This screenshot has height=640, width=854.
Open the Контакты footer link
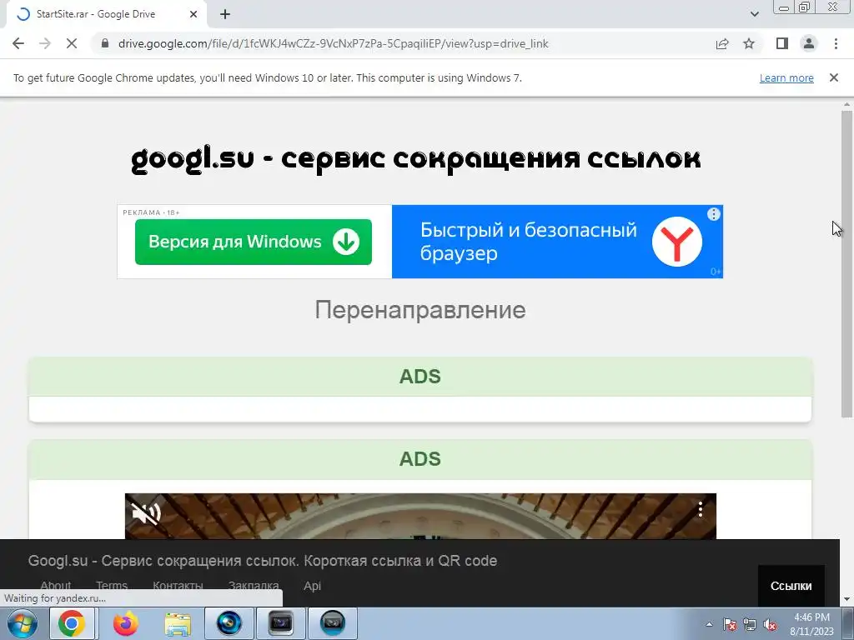point(178,586)
